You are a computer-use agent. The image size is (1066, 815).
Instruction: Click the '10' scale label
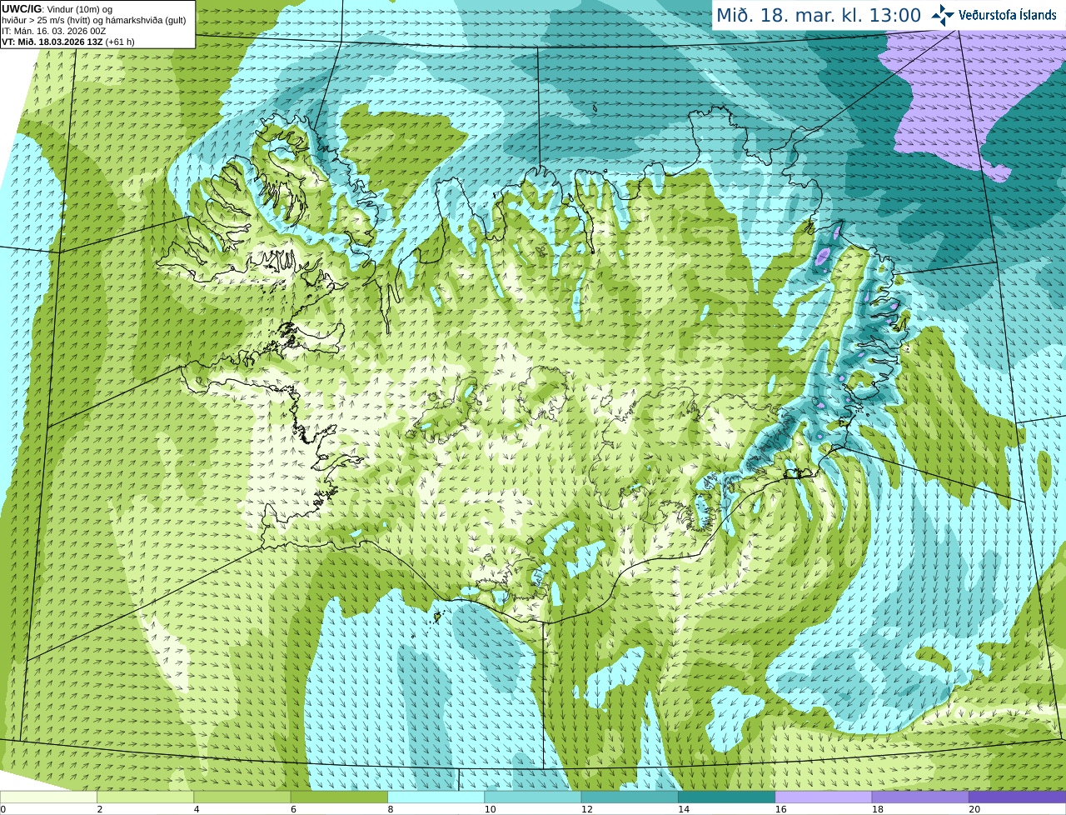click(x=490, y=809)
